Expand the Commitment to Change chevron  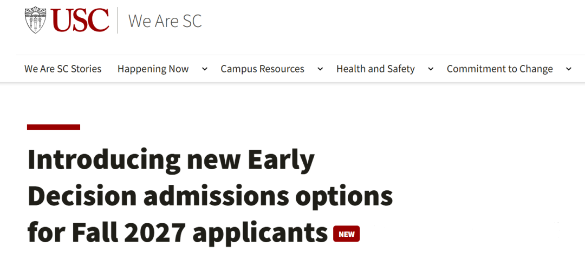(568, 69)
